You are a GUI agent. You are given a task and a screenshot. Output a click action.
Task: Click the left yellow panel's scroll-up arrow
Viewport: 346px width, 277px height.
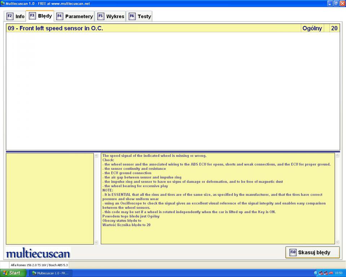[x=96, y=156]
